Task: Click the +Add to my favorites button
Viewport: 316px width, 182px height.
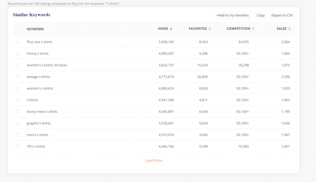Action: pyautogui.click(x=232, y=15)
